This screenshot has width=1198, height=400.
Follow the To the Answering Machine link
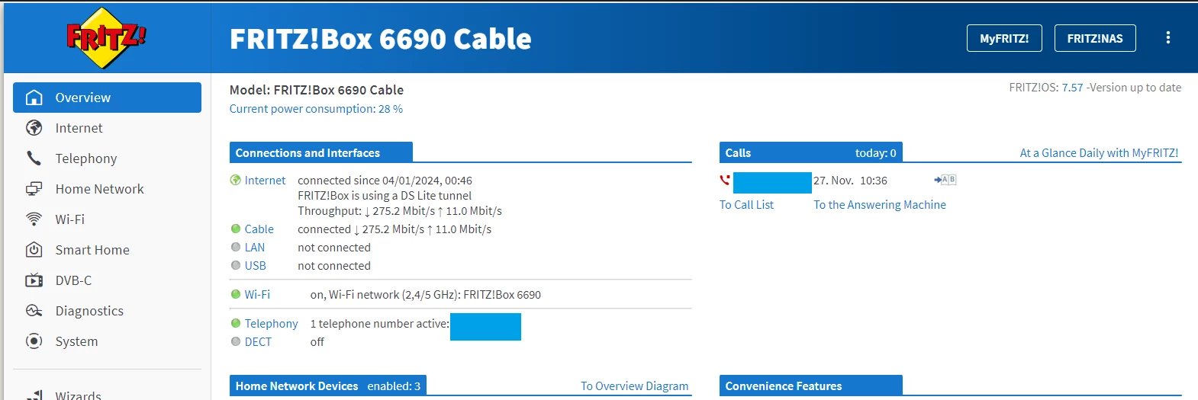pos(879,205)
